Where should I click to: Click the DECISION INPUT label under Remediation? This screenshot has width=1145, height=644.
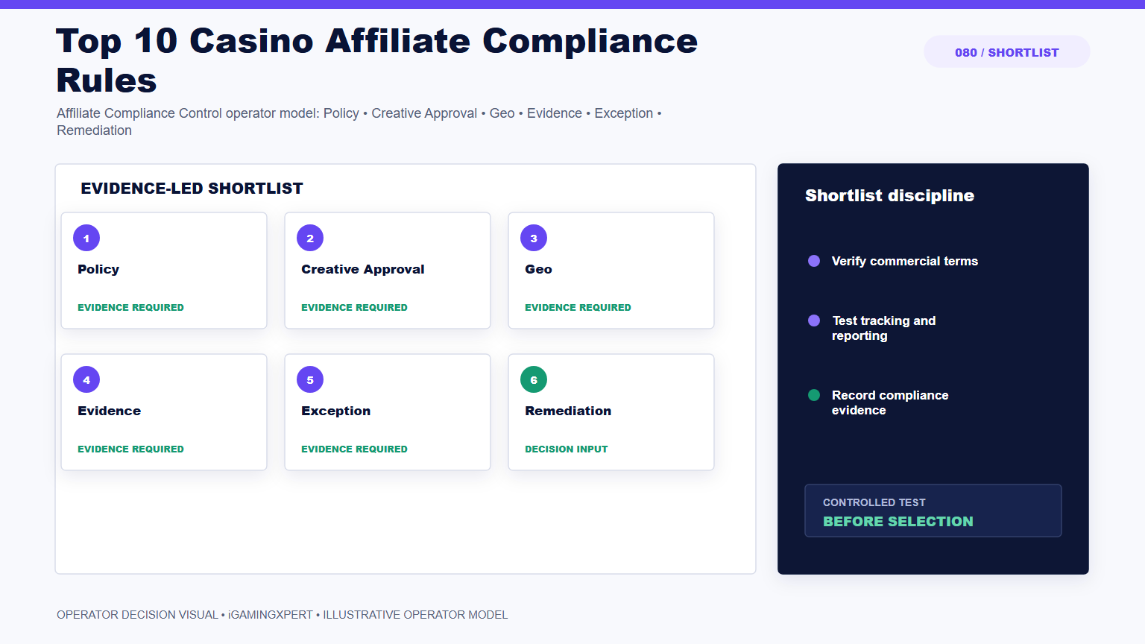pos(567,449)
